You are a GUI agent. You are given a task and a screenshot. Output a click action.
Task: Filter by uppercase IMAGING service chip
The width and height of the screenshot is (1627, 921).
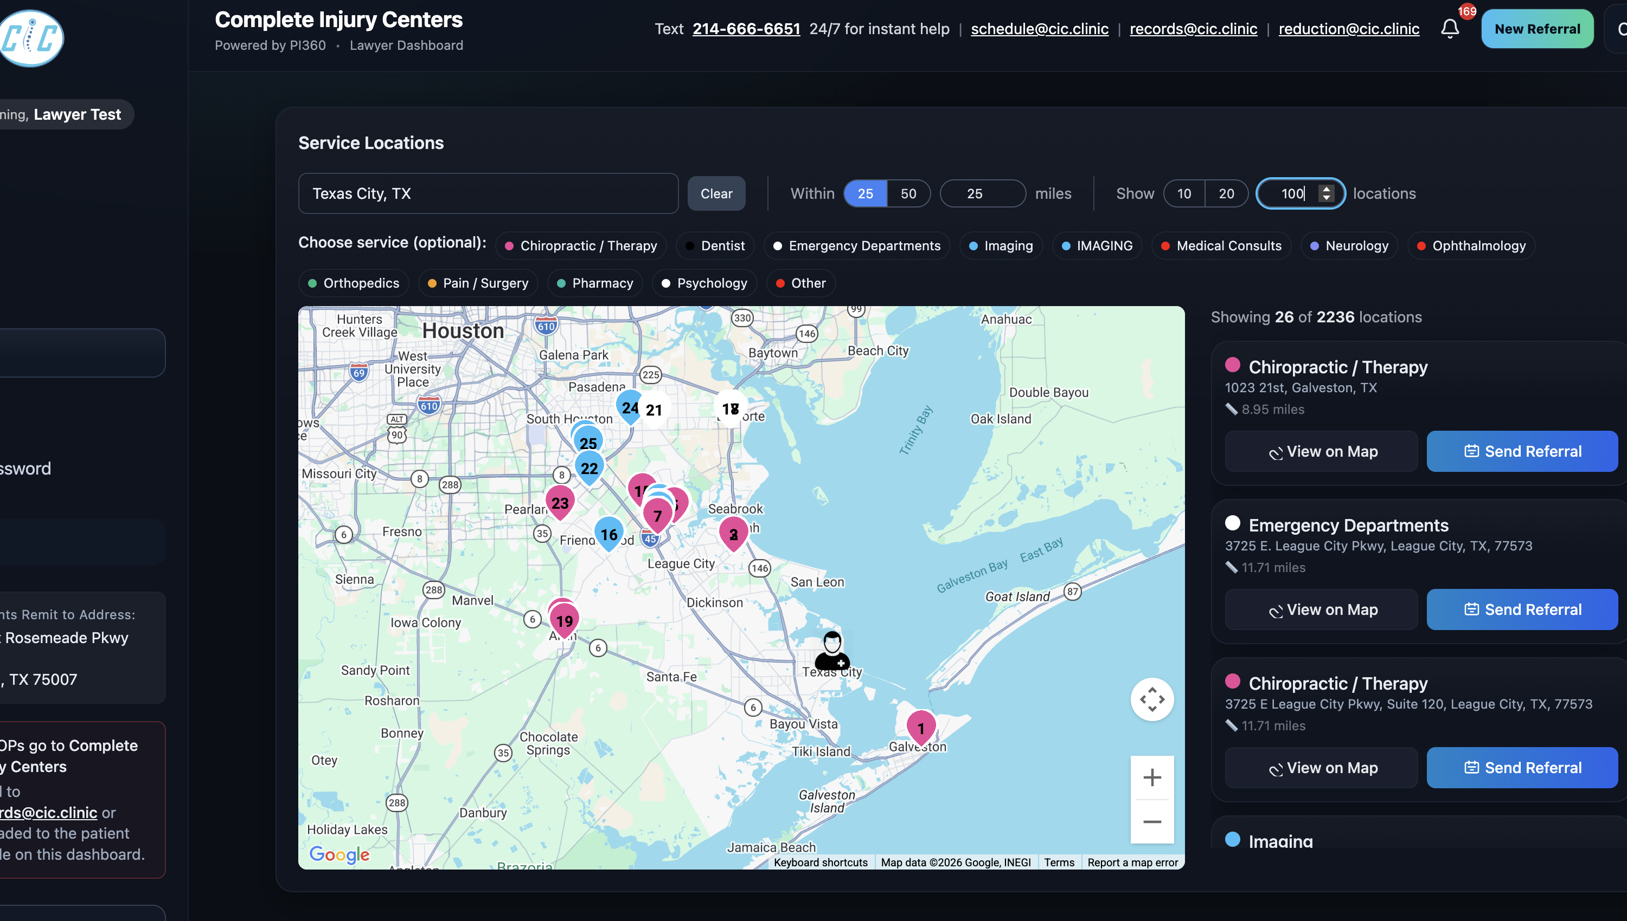pos(1097,245)
